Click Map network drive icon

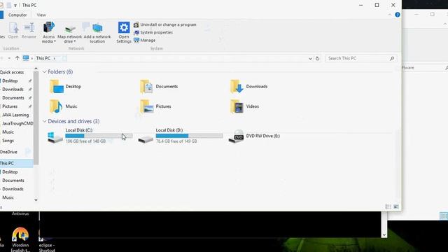pos(70,29)
